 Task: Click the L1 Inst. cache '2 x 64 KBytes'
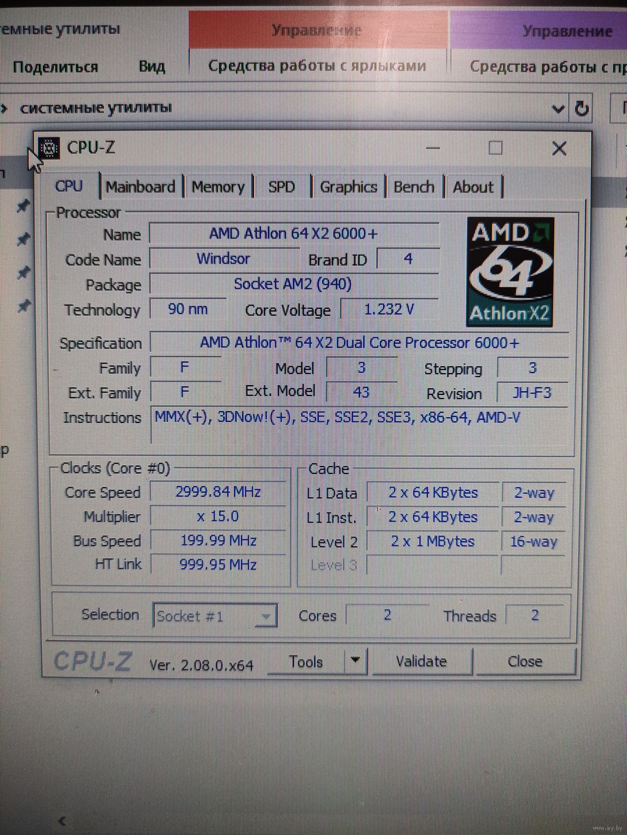(433, 517)
